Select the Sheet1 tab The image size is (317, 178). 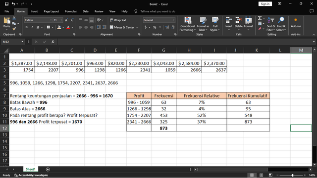31,169
